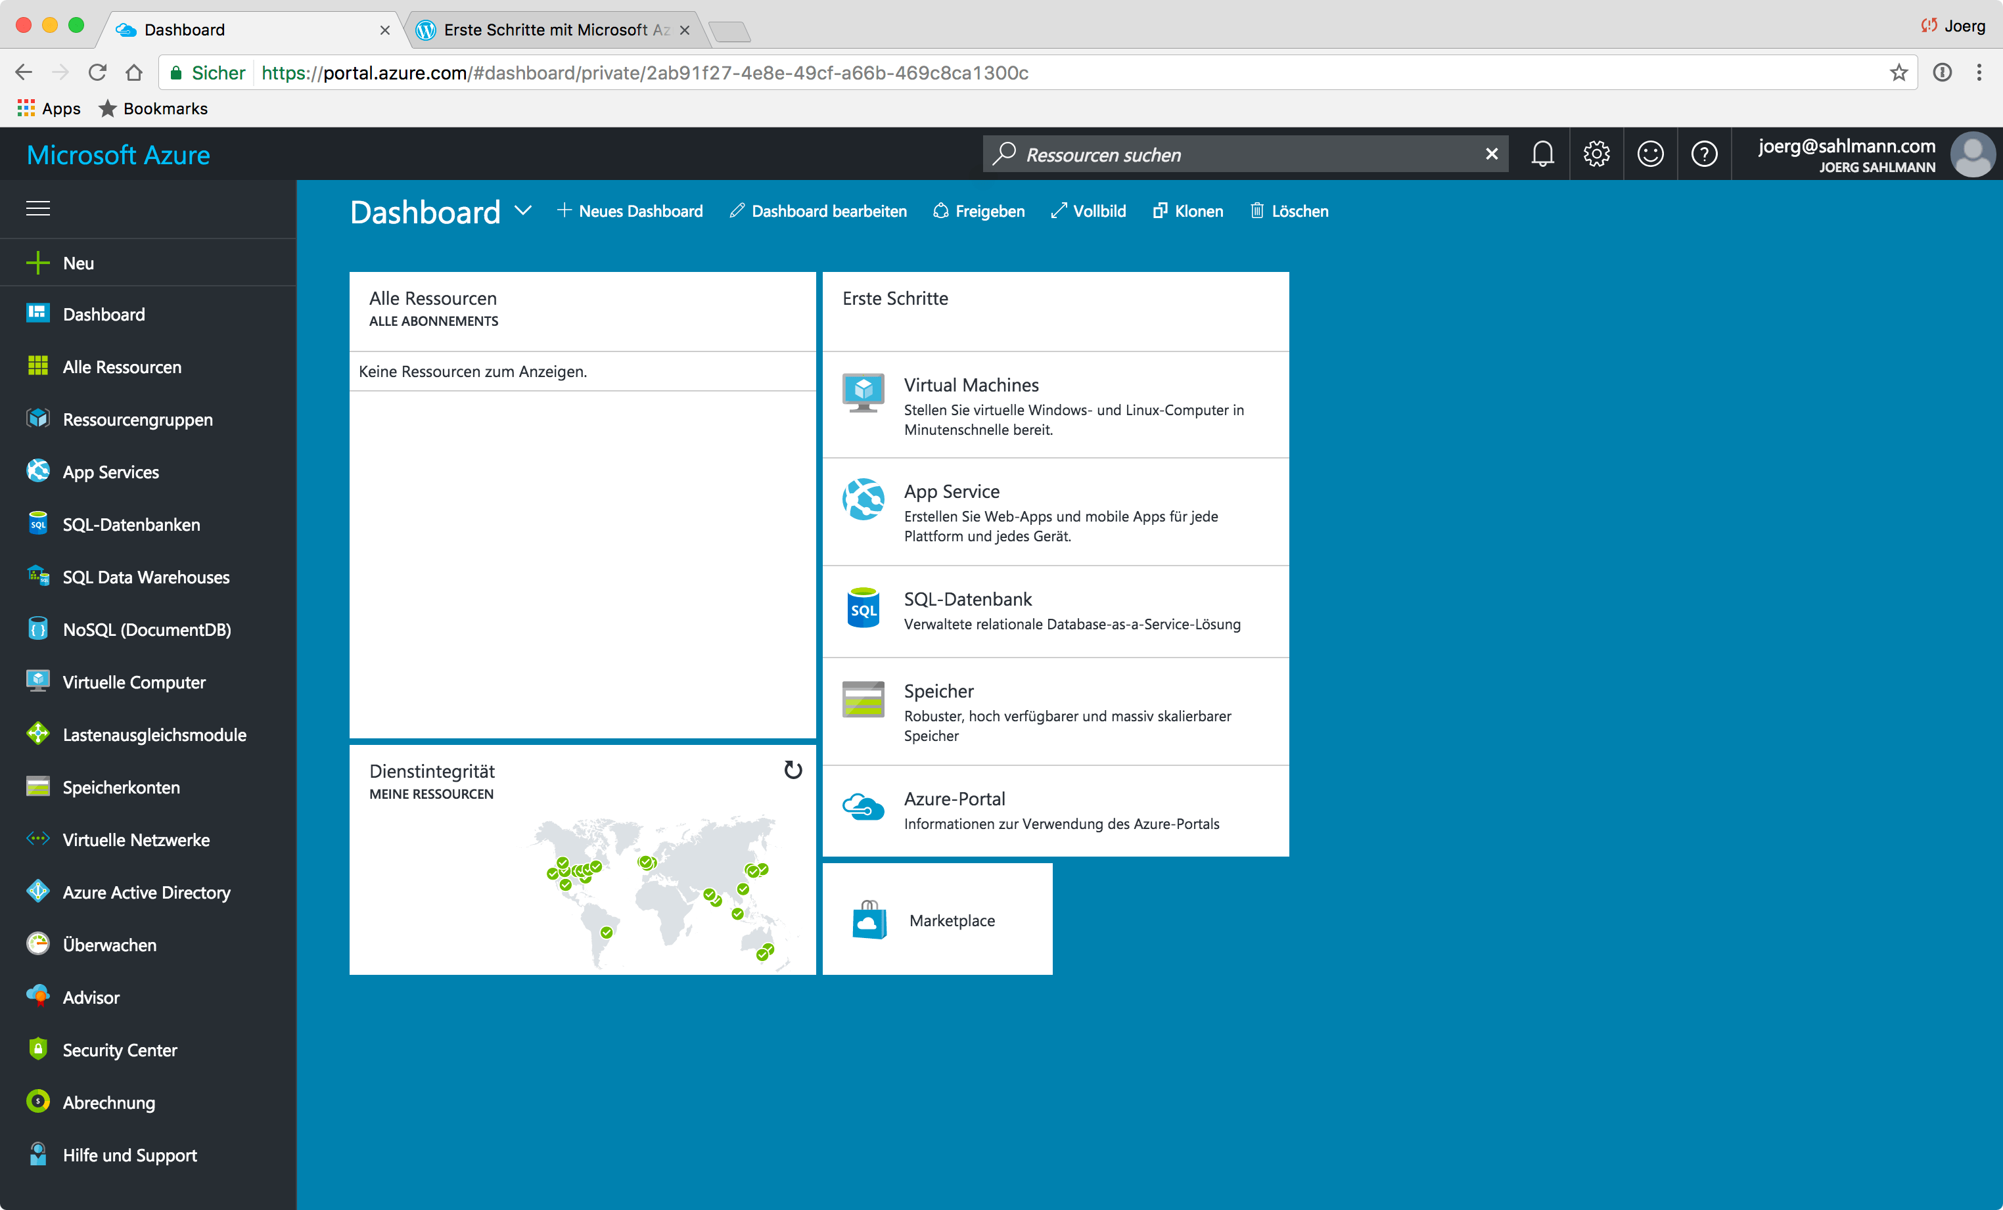Click the Azure Active Directory icon
2003x1210 pixels.
(x=37, y=891)
